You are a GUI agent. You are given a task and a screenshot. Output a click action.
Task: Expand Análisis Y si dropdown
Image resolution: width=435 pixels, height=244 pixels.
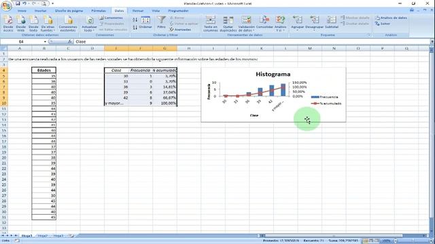click(280, 28)
